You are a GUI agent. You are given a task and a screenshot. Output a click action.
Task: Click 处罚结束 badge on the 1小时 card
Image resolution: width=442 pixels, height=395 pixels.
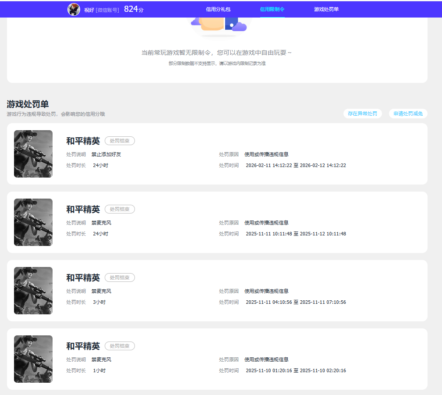click(x=120, y=346)
